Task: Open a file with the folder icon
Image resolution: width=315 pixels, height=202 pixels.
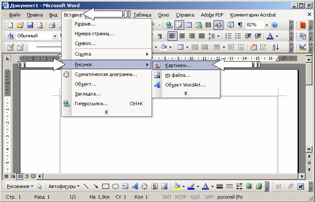Action: [x=20, y=25]
